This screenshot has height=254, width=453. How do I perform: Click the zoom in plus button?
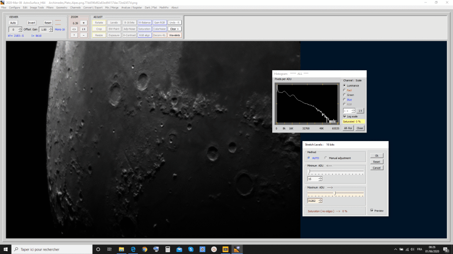pyautogui.click(x=84, y=23)
